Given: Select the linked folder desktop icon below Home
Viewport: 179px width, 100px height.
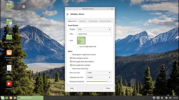Looking at the screenshot, I should tap(9, 22).
